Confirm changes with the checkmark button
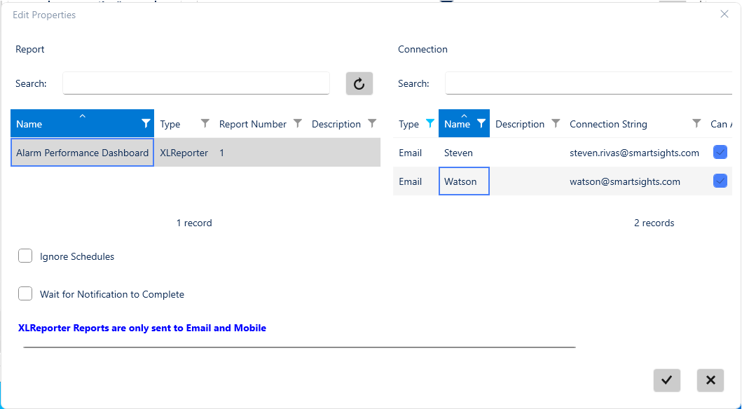This screenshot has height=409, width=742. coord(666,380)
